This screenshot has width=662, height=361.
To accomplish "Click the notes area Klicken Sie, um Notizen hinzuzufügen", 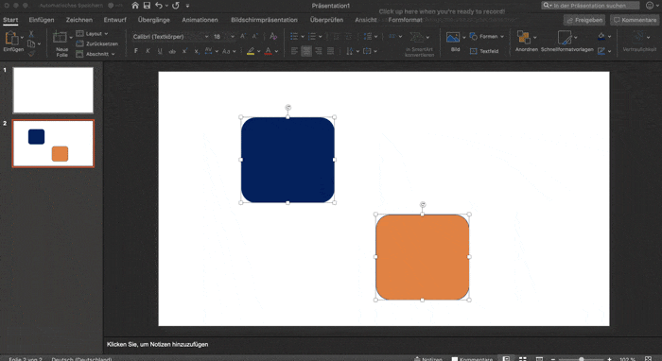I will click(157, 345).
